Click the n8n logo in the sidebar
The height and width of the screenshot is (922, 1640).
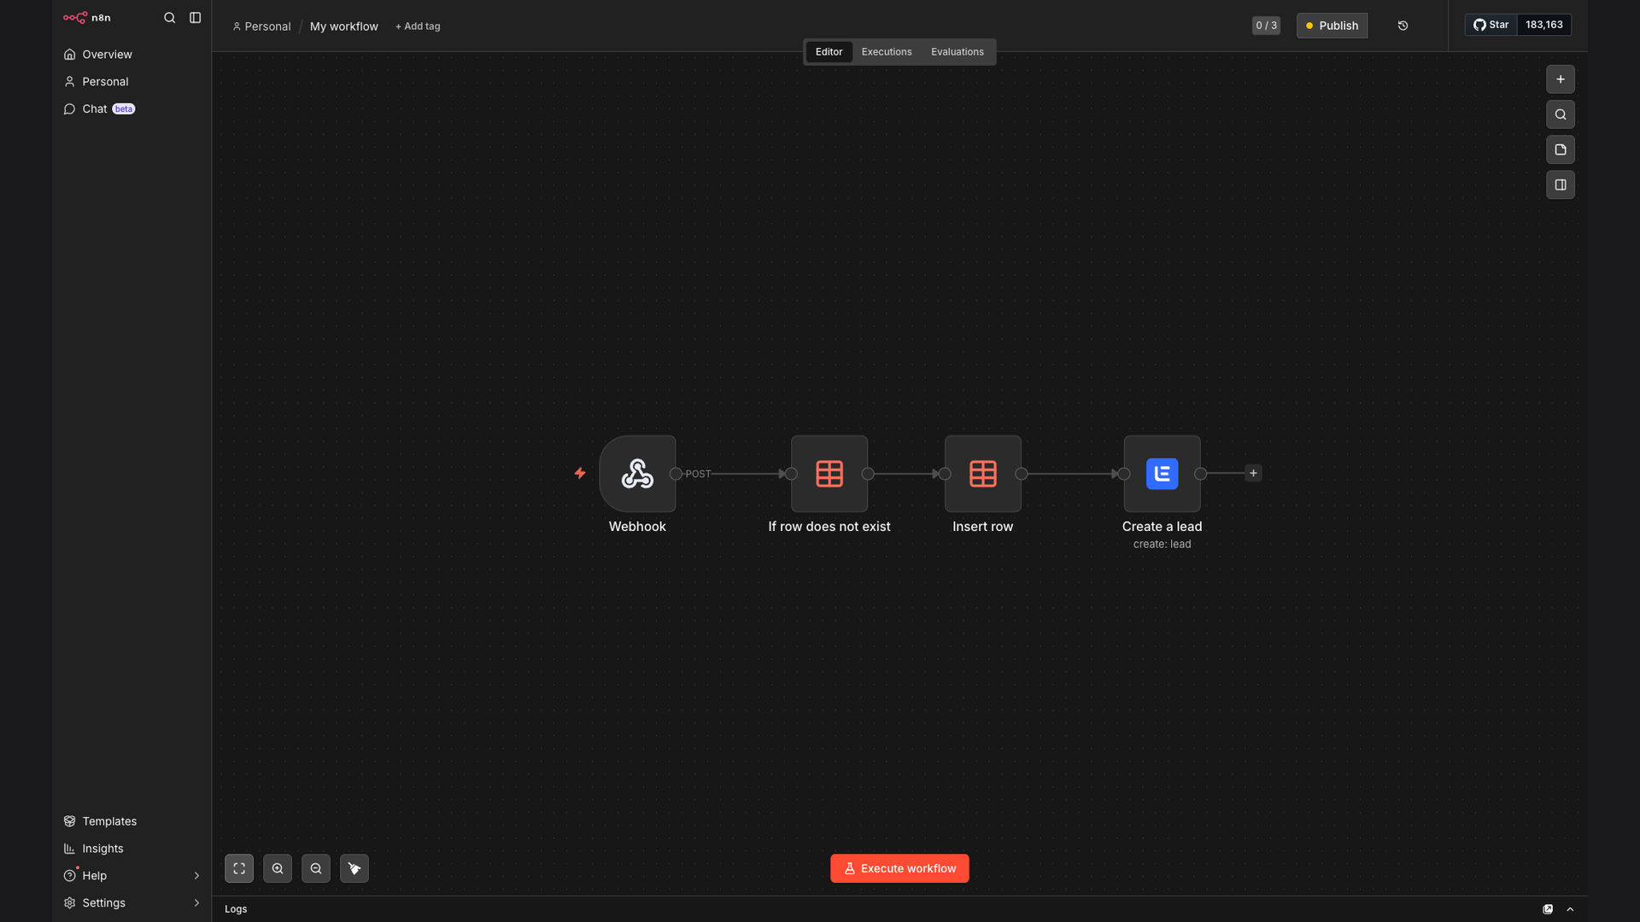click(x=86, y=17)
